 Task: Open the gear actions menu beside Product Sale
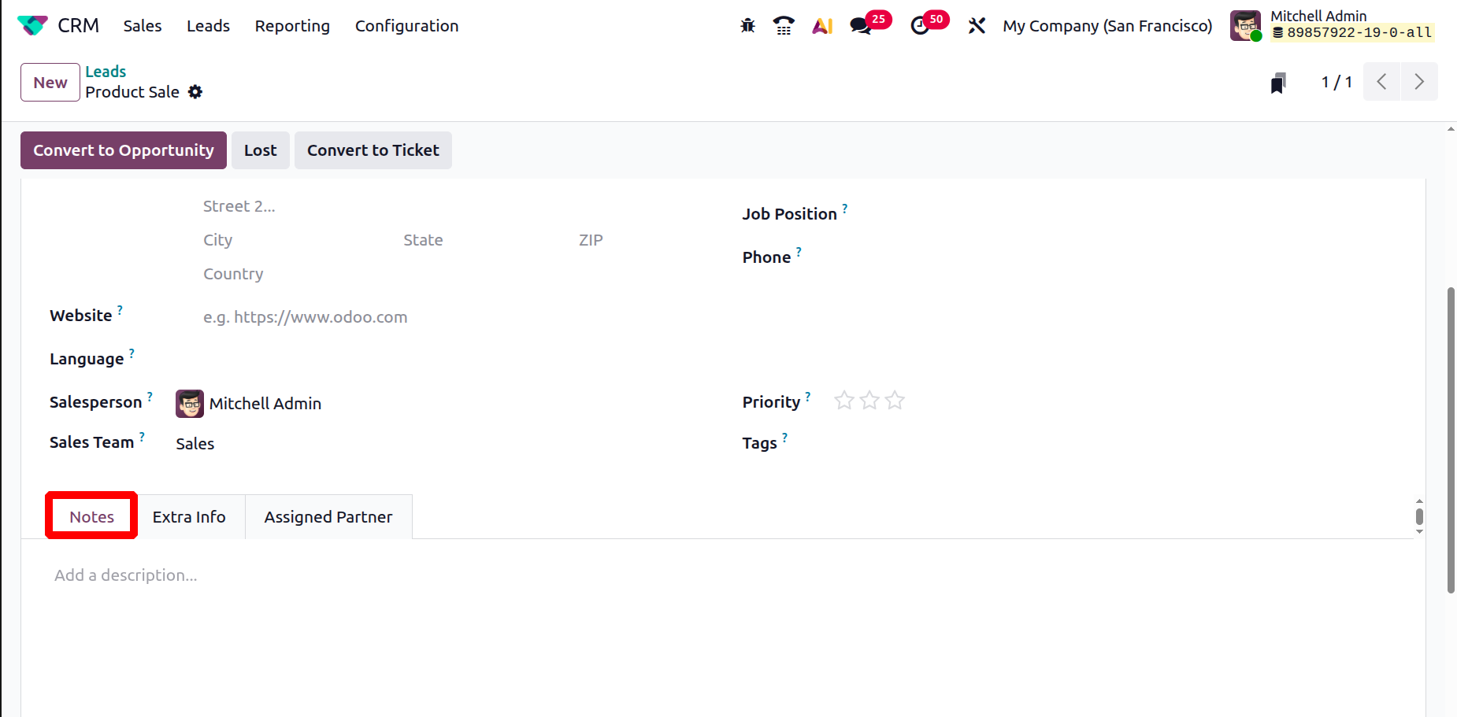pos(195,92)
